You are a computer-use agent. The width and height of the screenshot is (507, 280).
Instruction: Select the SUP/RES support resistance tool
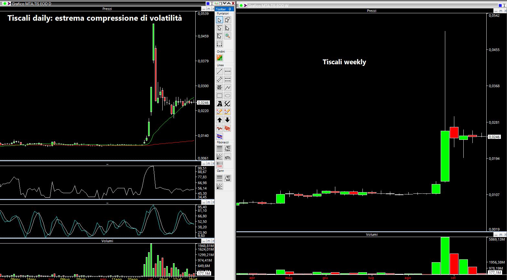[x=220, y=88]
